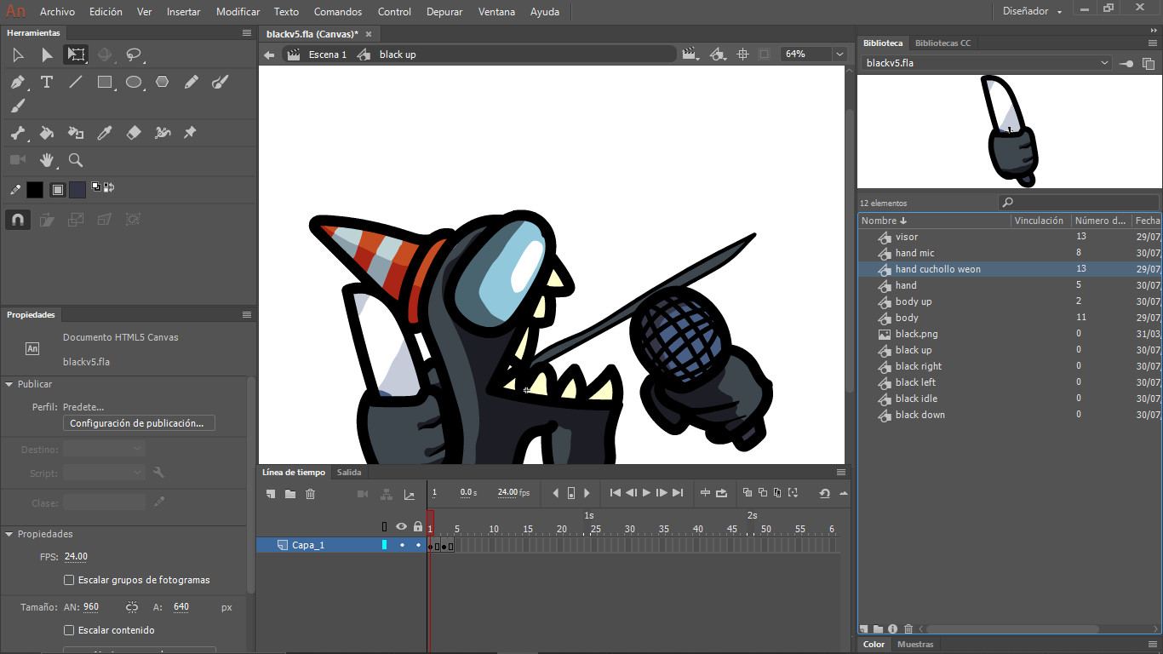
Task: Select the PolyStar hexagon tool
Action: (163, 83)
